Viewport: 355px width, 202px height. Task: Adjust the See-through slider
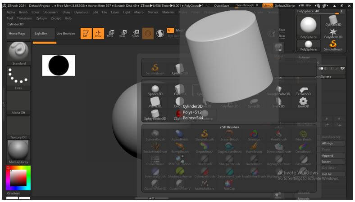point(247,5)
